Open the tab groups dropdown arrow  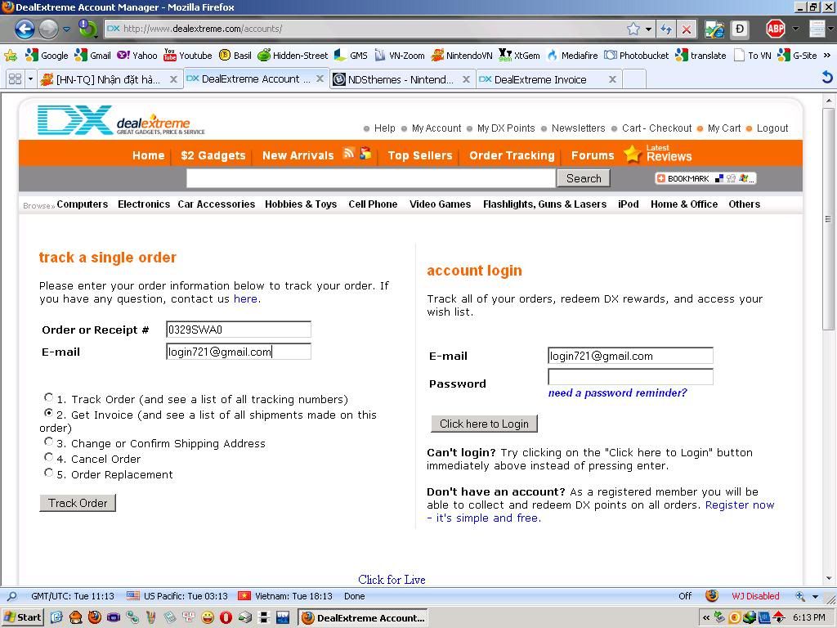coord(30,79)
